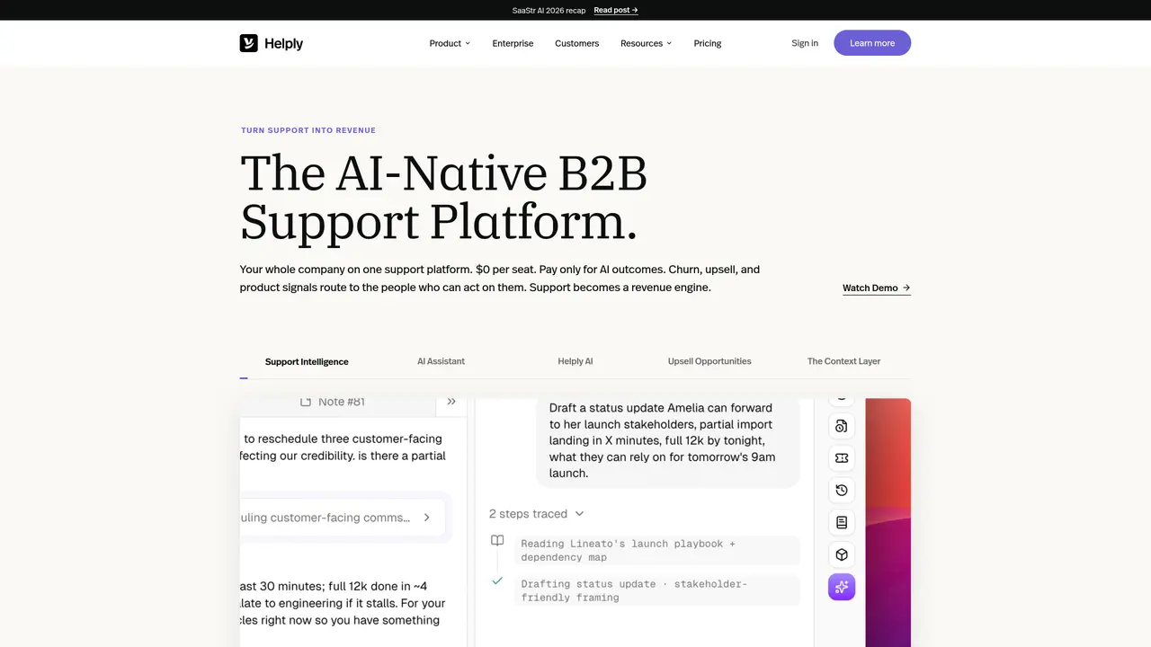
Task: Click the gradient image panel at right
Action: pos(888,522)
